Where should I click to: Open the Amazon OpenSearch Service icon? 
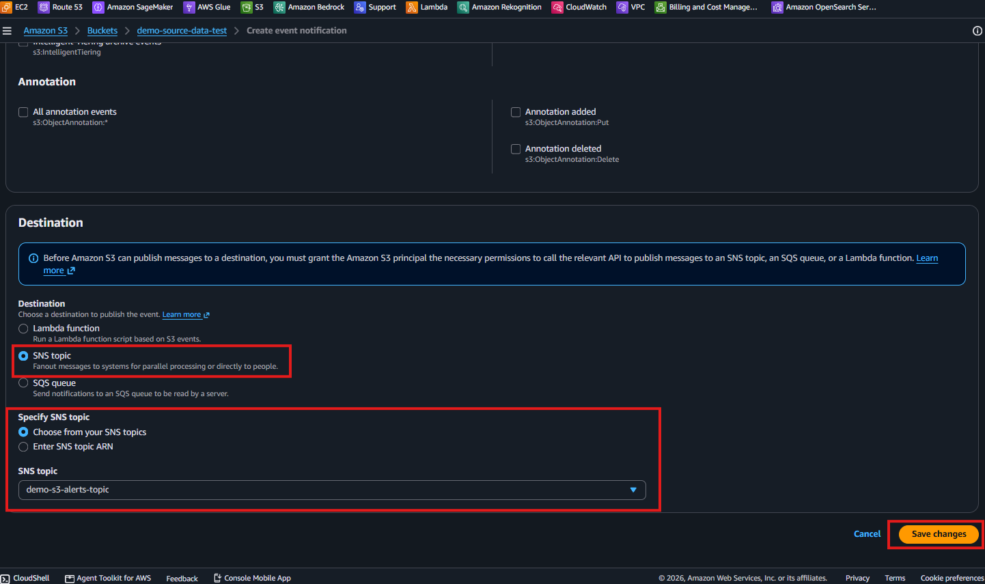point(777,8)
